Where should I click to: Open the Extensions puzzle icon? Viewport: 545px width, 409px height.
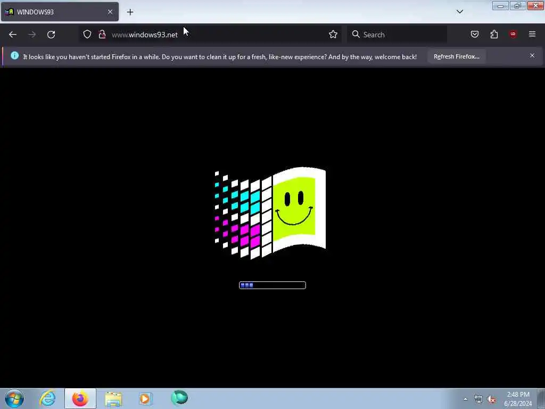click(494, 34)
